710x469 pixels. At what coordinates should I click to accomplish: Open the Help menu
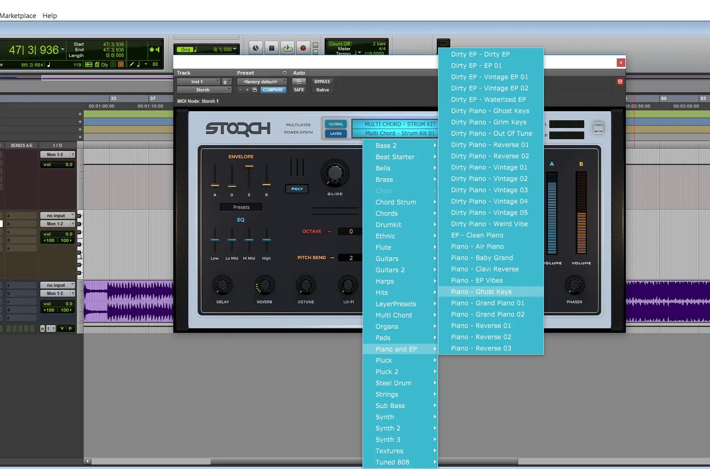click(x=50, y=15)
